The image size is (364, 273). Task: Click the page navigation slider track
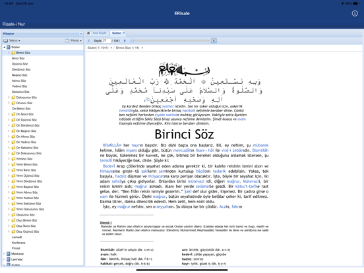click(170, 41)
